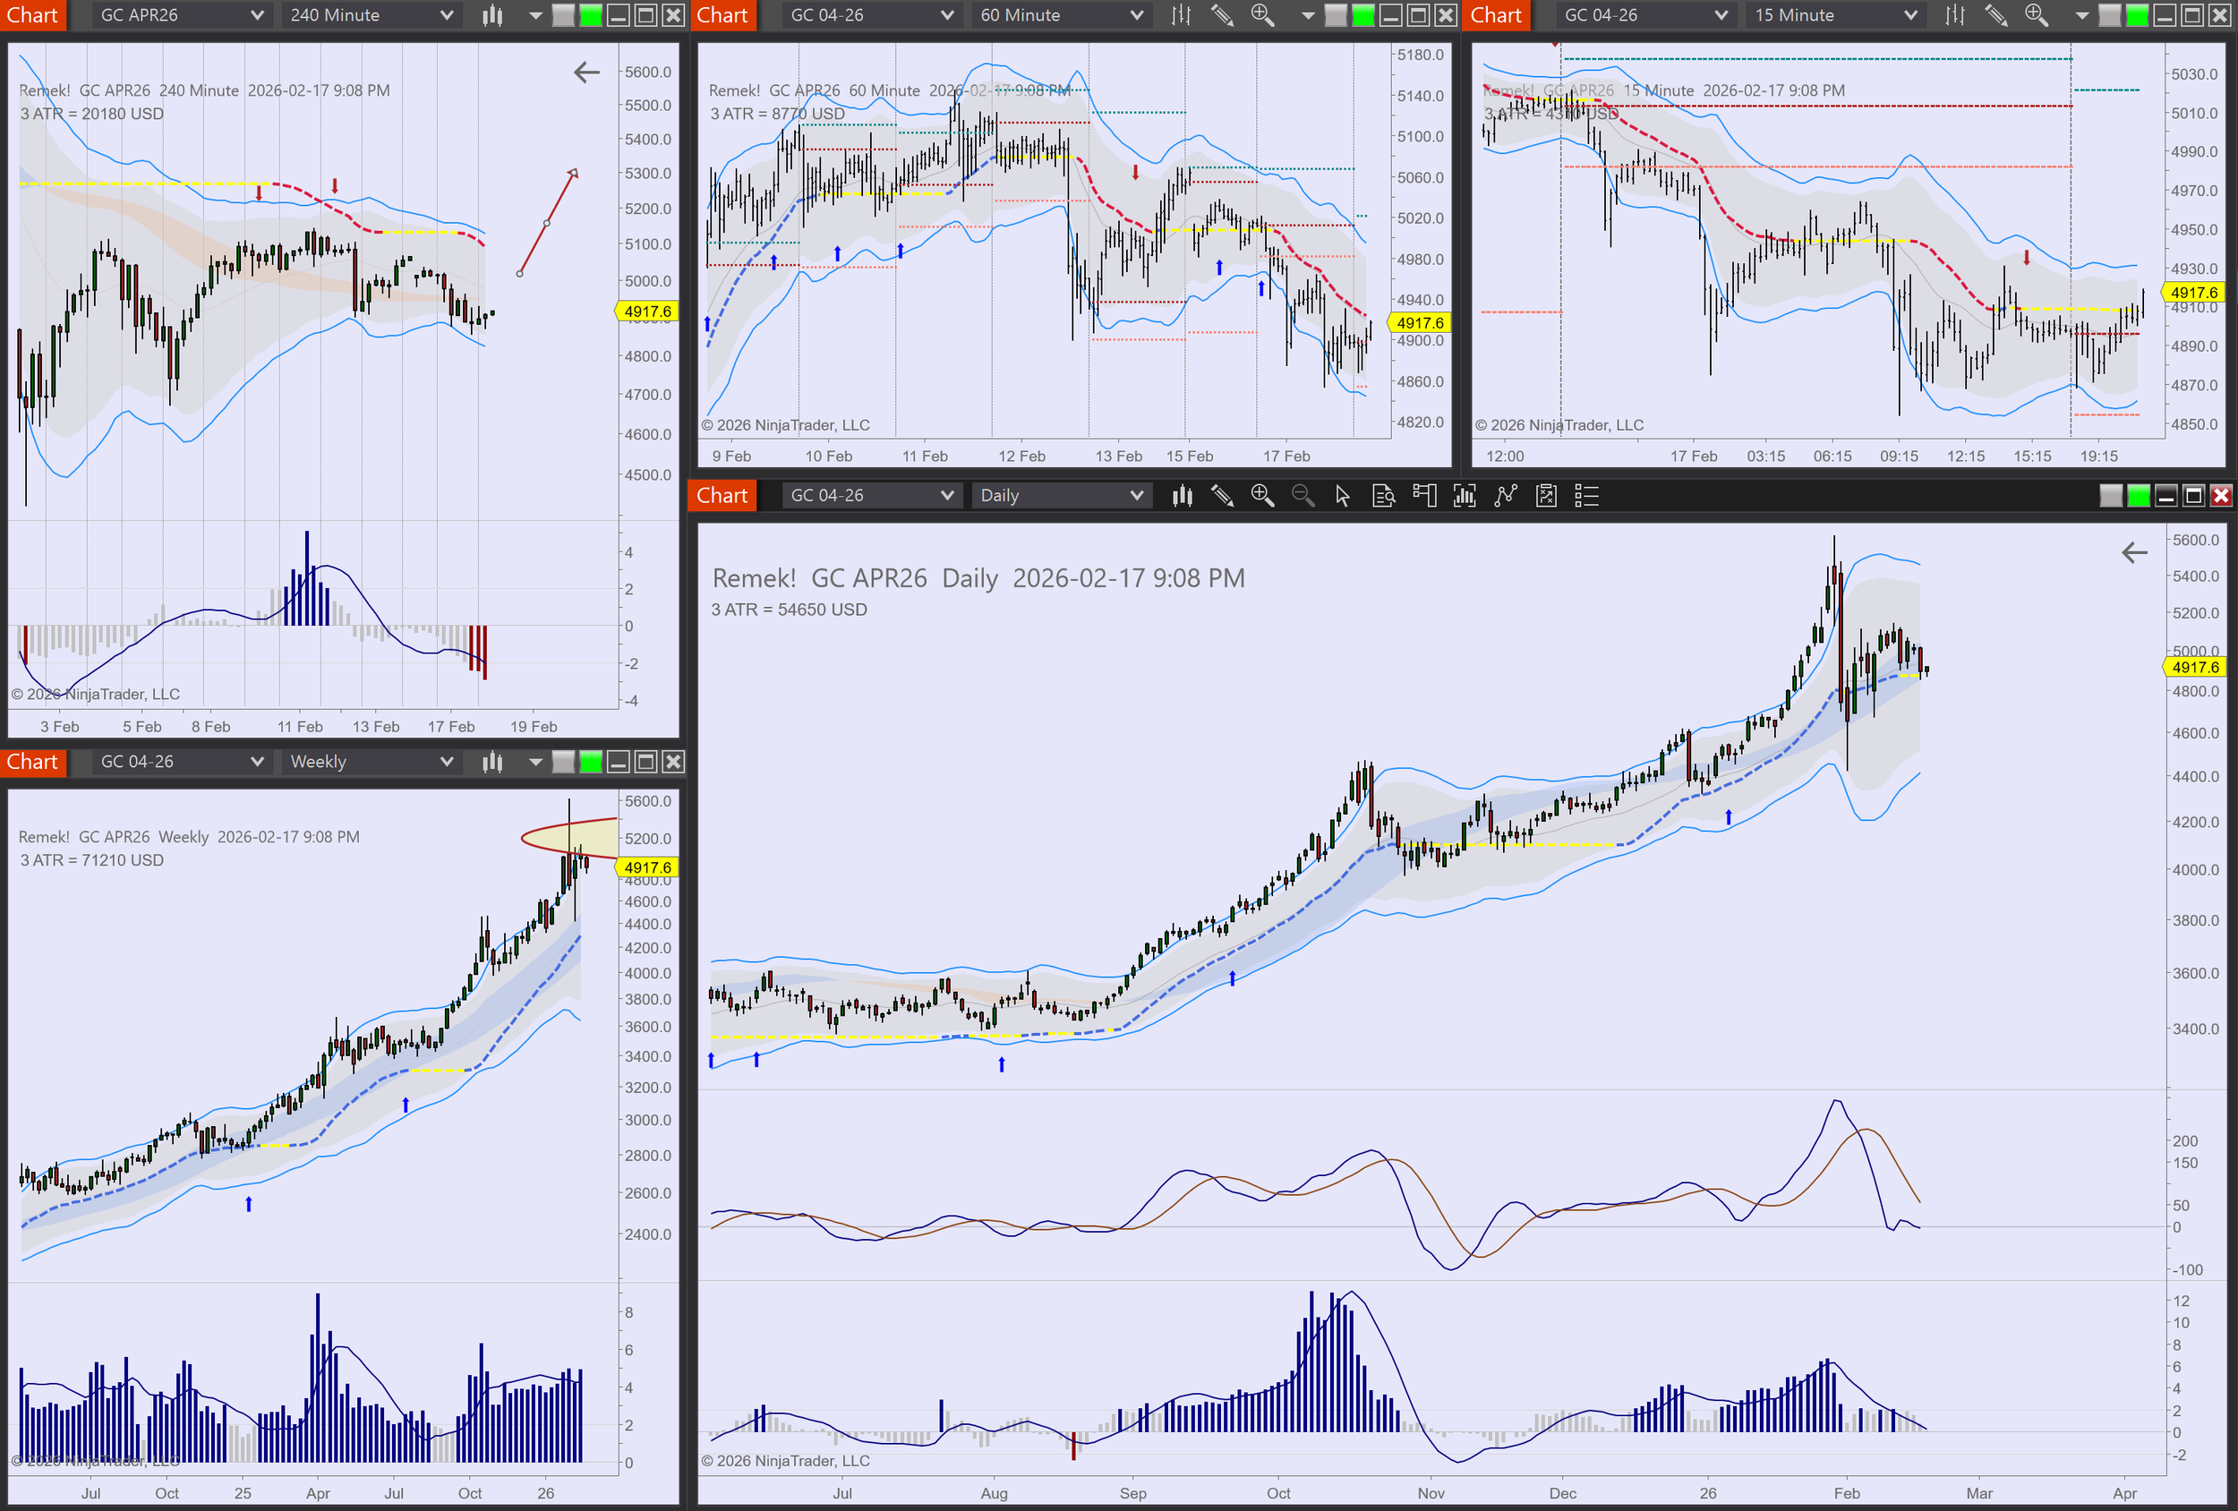Expand the GC APR26 instrument dropdown

click(181, 15)
